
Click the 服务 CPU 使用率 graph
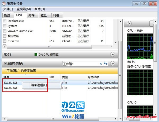point(140,82)
